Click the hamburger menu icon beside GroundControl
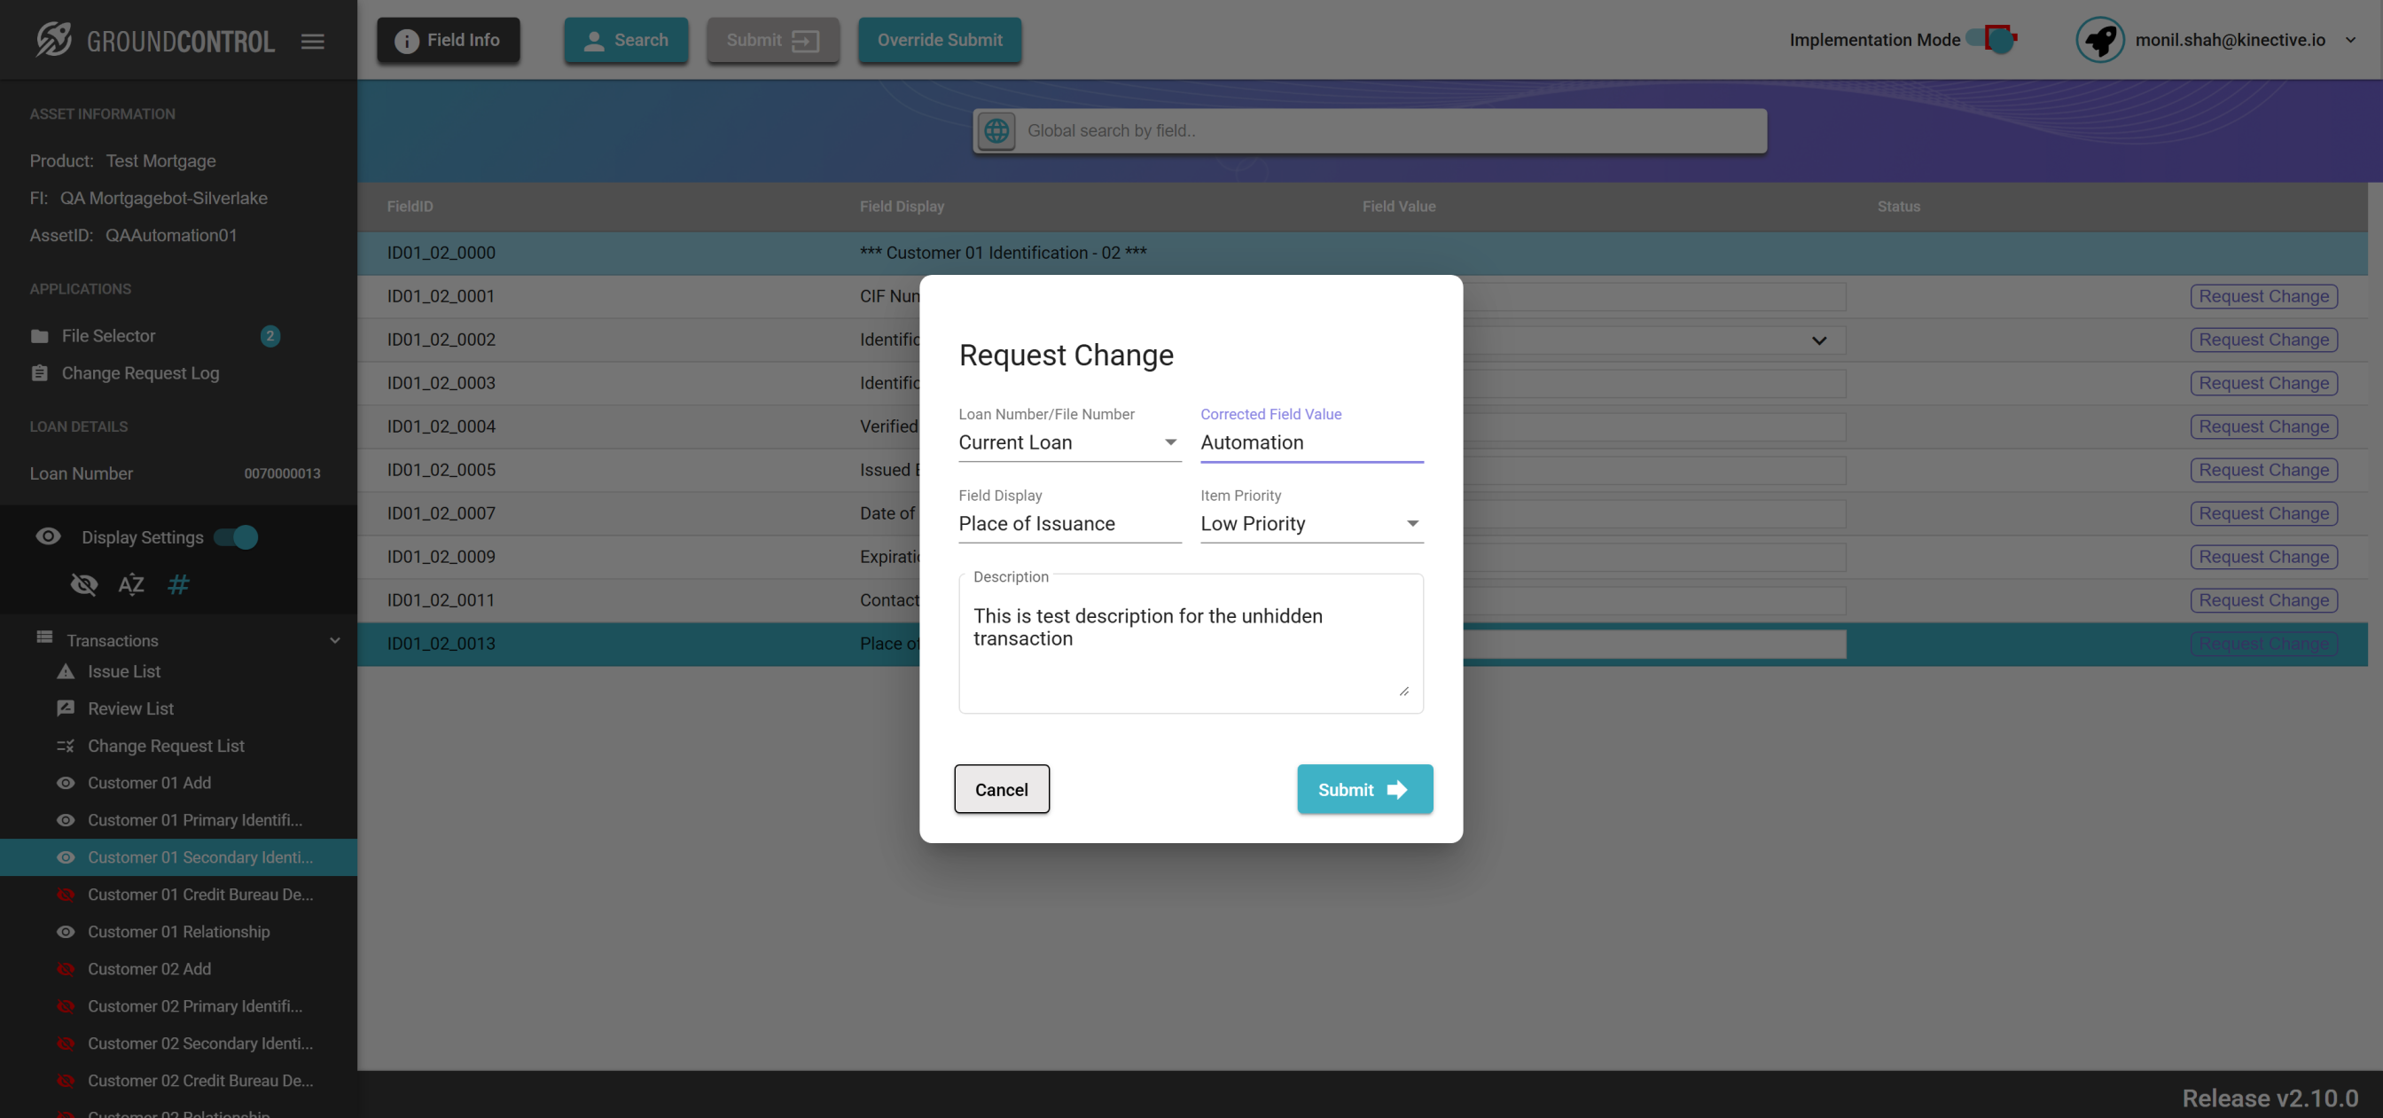Viewport: 2383px width, 1118px height. click(313, 41)
